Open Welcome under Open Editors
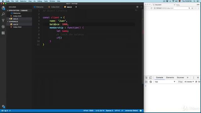201x113 pixels. click(17, 13)
